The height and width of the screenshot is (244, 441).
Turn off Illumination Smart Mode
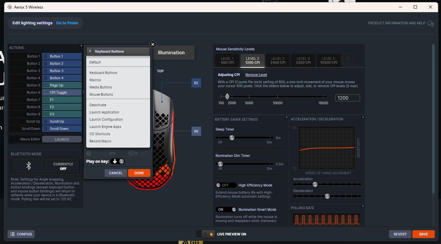pos(226,209)
